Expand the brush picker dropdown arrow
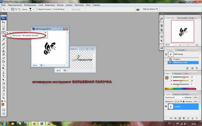The width and height of the screenshot is (202, 126). 33,9
